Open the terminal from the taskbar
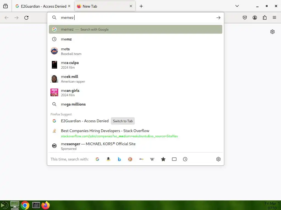Image resolution: width=281 pixels, height=210 pixels. click(x=36, y=205)
